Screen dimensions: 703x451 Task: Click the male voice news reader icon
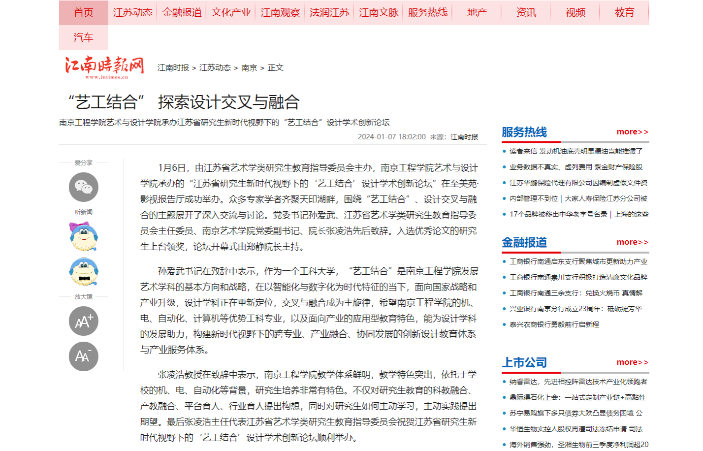click(83, 272)
